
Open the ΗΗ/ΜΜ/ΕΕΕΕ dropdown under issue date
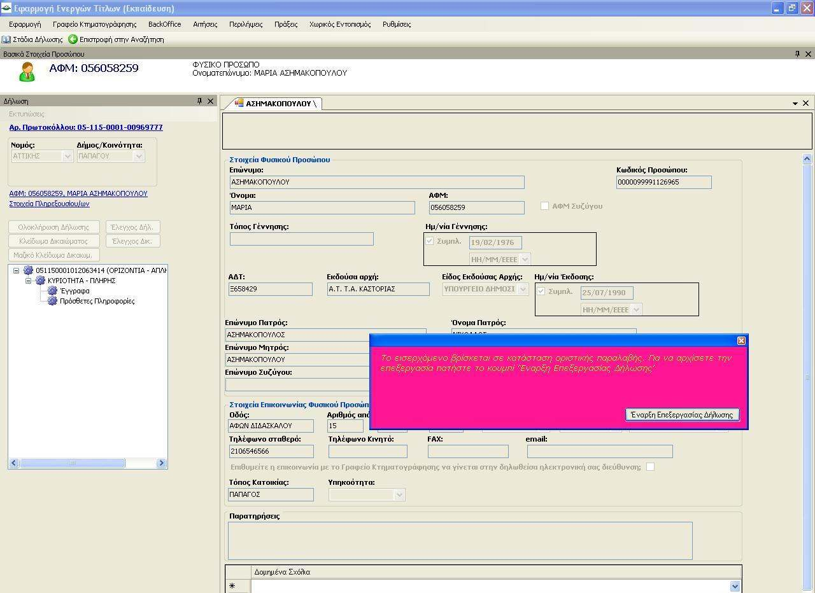(x=636, y=310)
